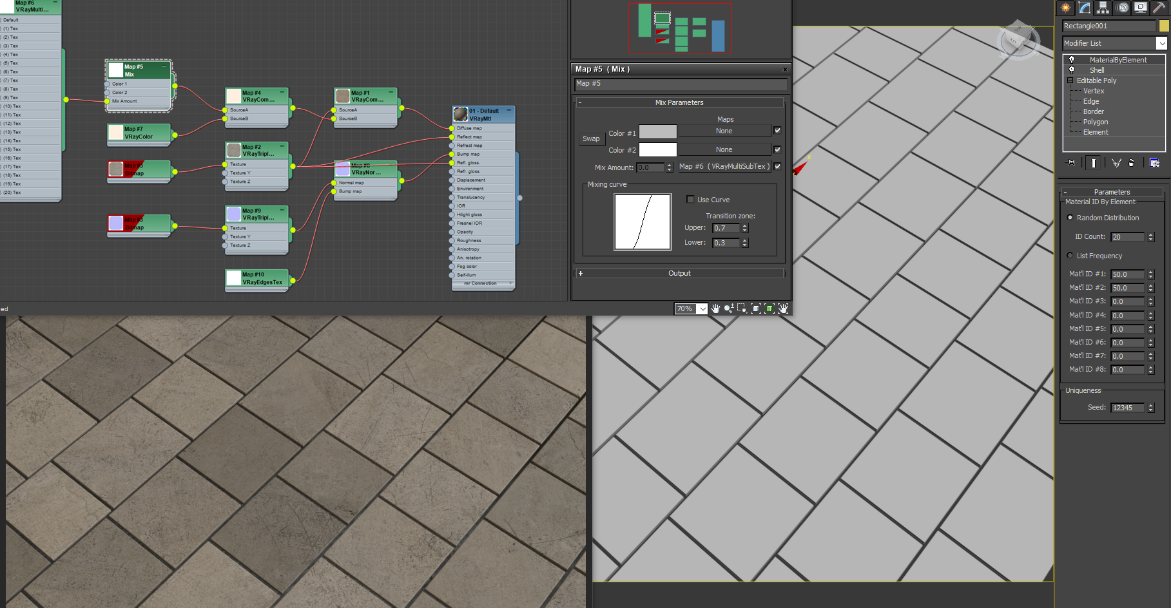Close the Map #5 parameter panel
This screenshot has height=608, width=1171.
pos(785,69)
